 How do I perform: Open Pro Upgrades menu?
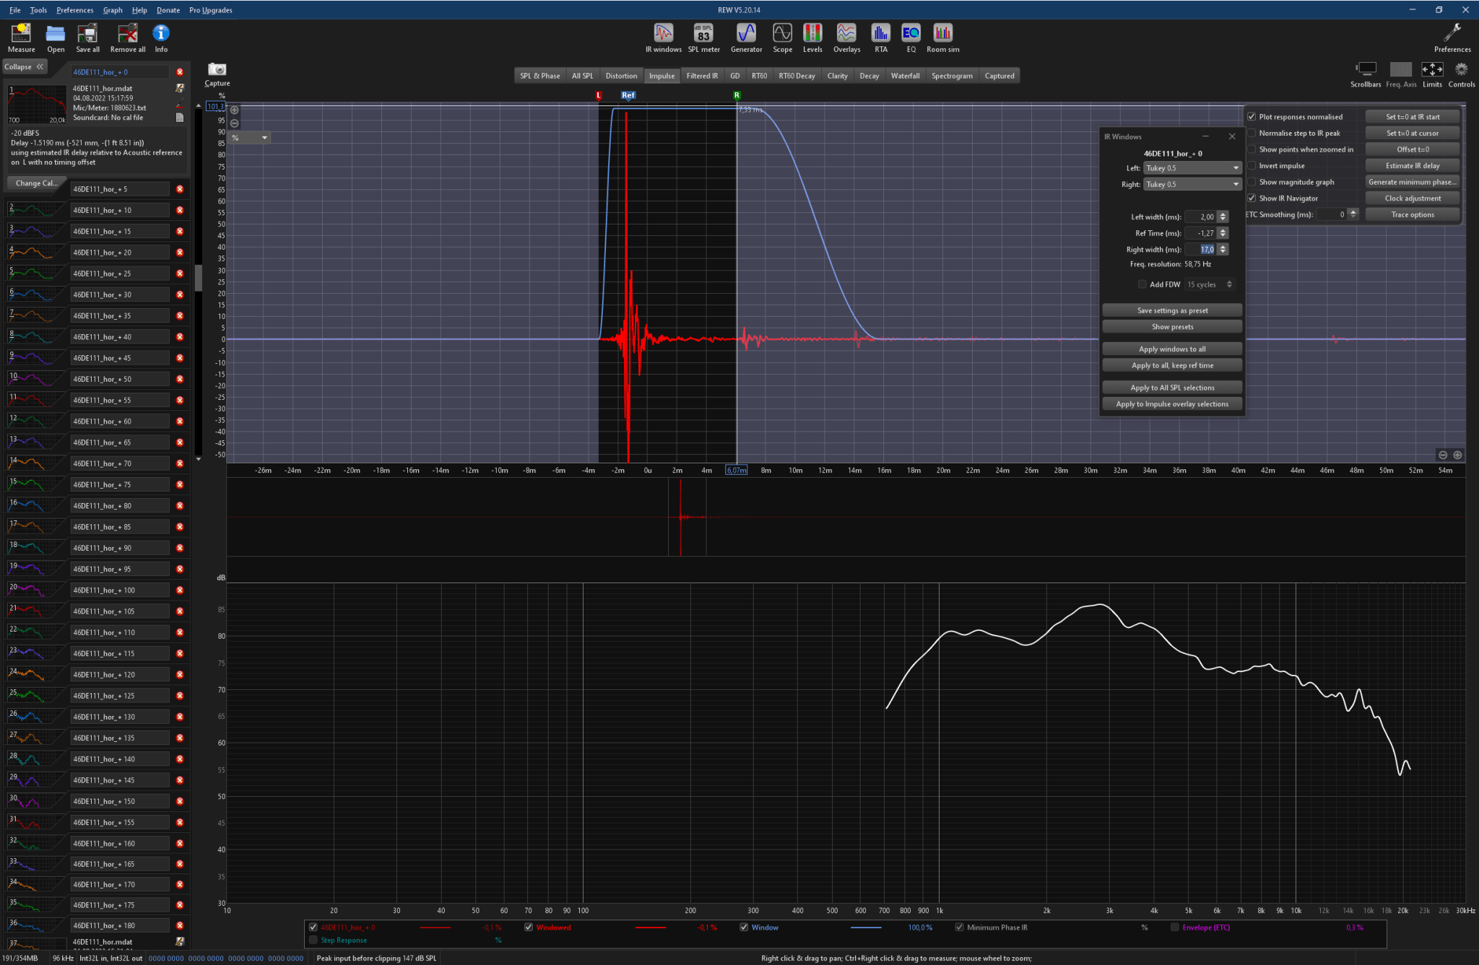coord(211,10)
